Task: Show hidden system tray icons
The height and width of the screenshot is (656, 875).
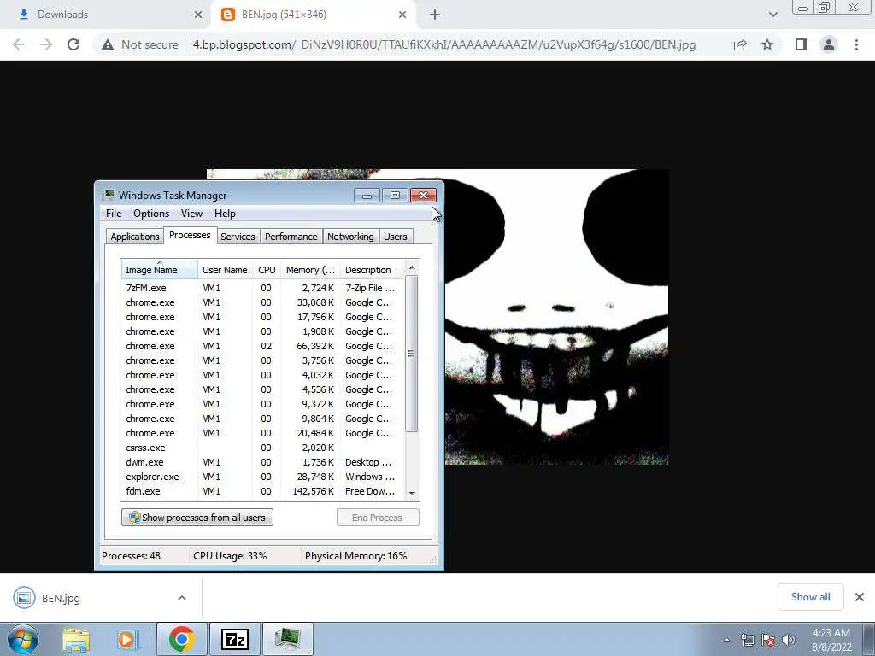Action: pos(726,640)
